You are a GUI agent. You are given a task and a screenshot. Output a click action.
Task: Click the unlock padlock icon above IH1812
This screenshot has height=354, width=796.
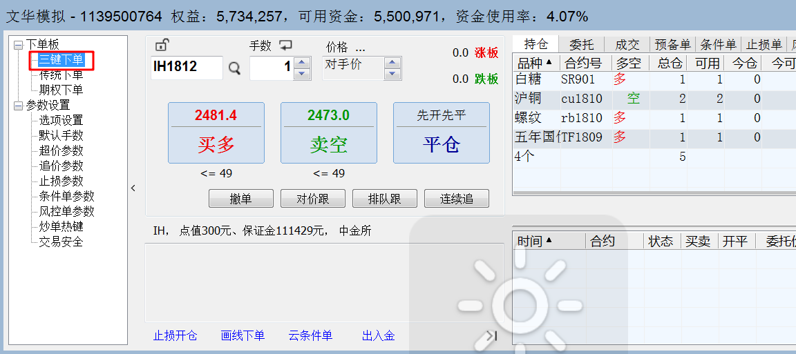click(161, 46)
